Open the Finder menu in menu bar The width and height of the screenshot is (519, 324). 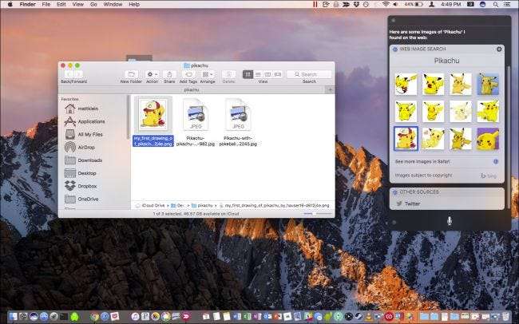pyautogui.click(x=28, y=4)
